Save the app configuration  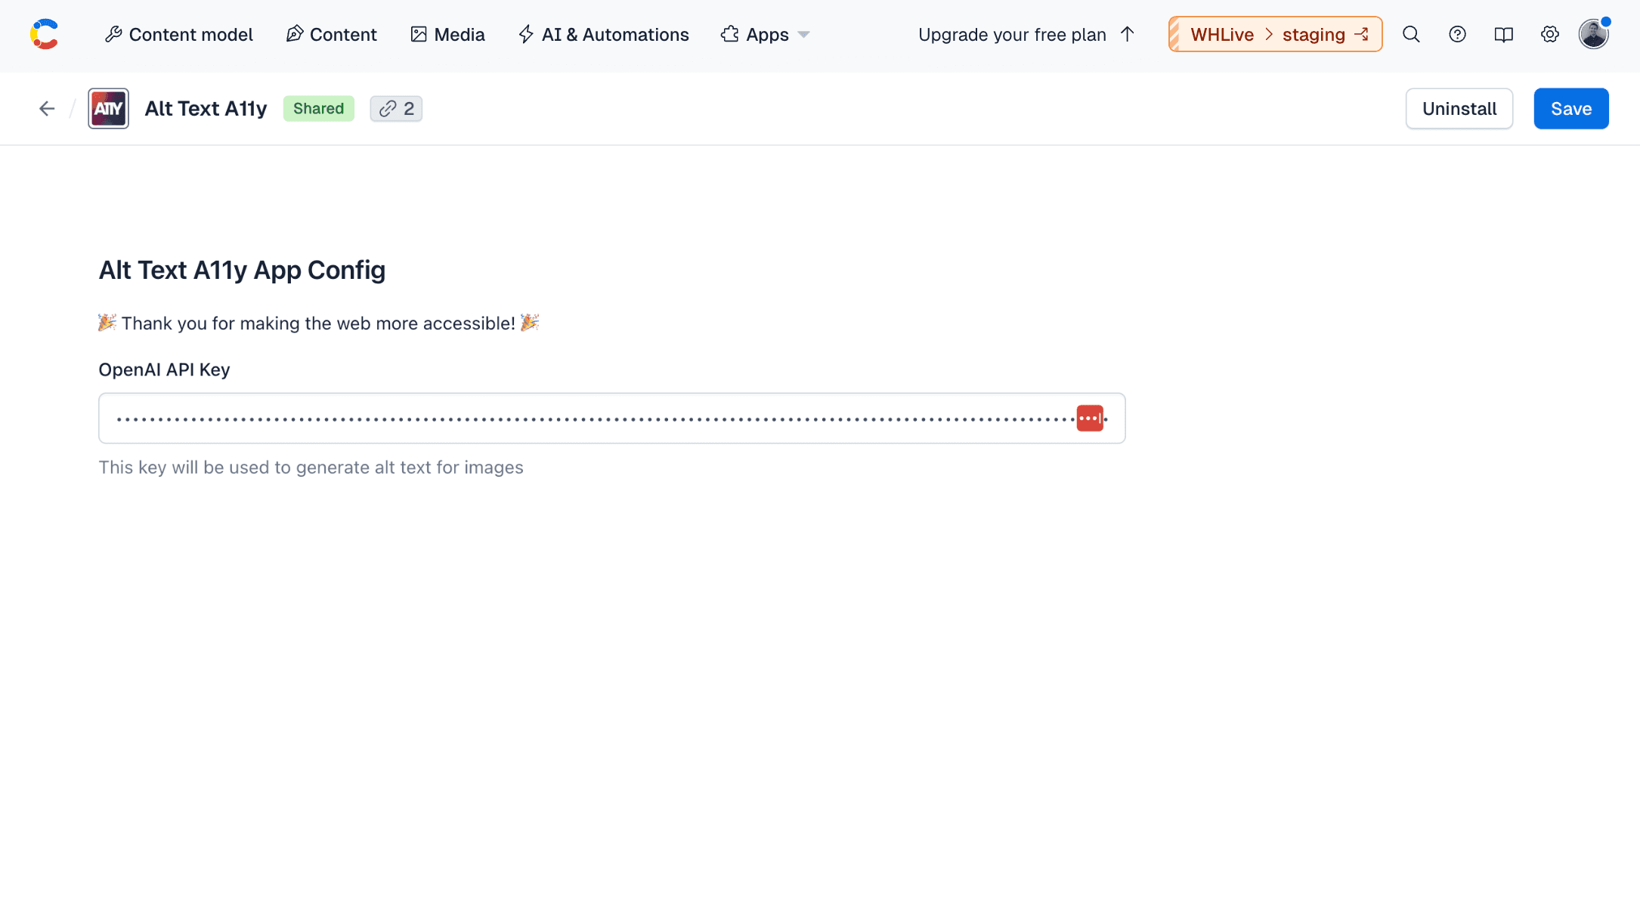coord(1571,109)
